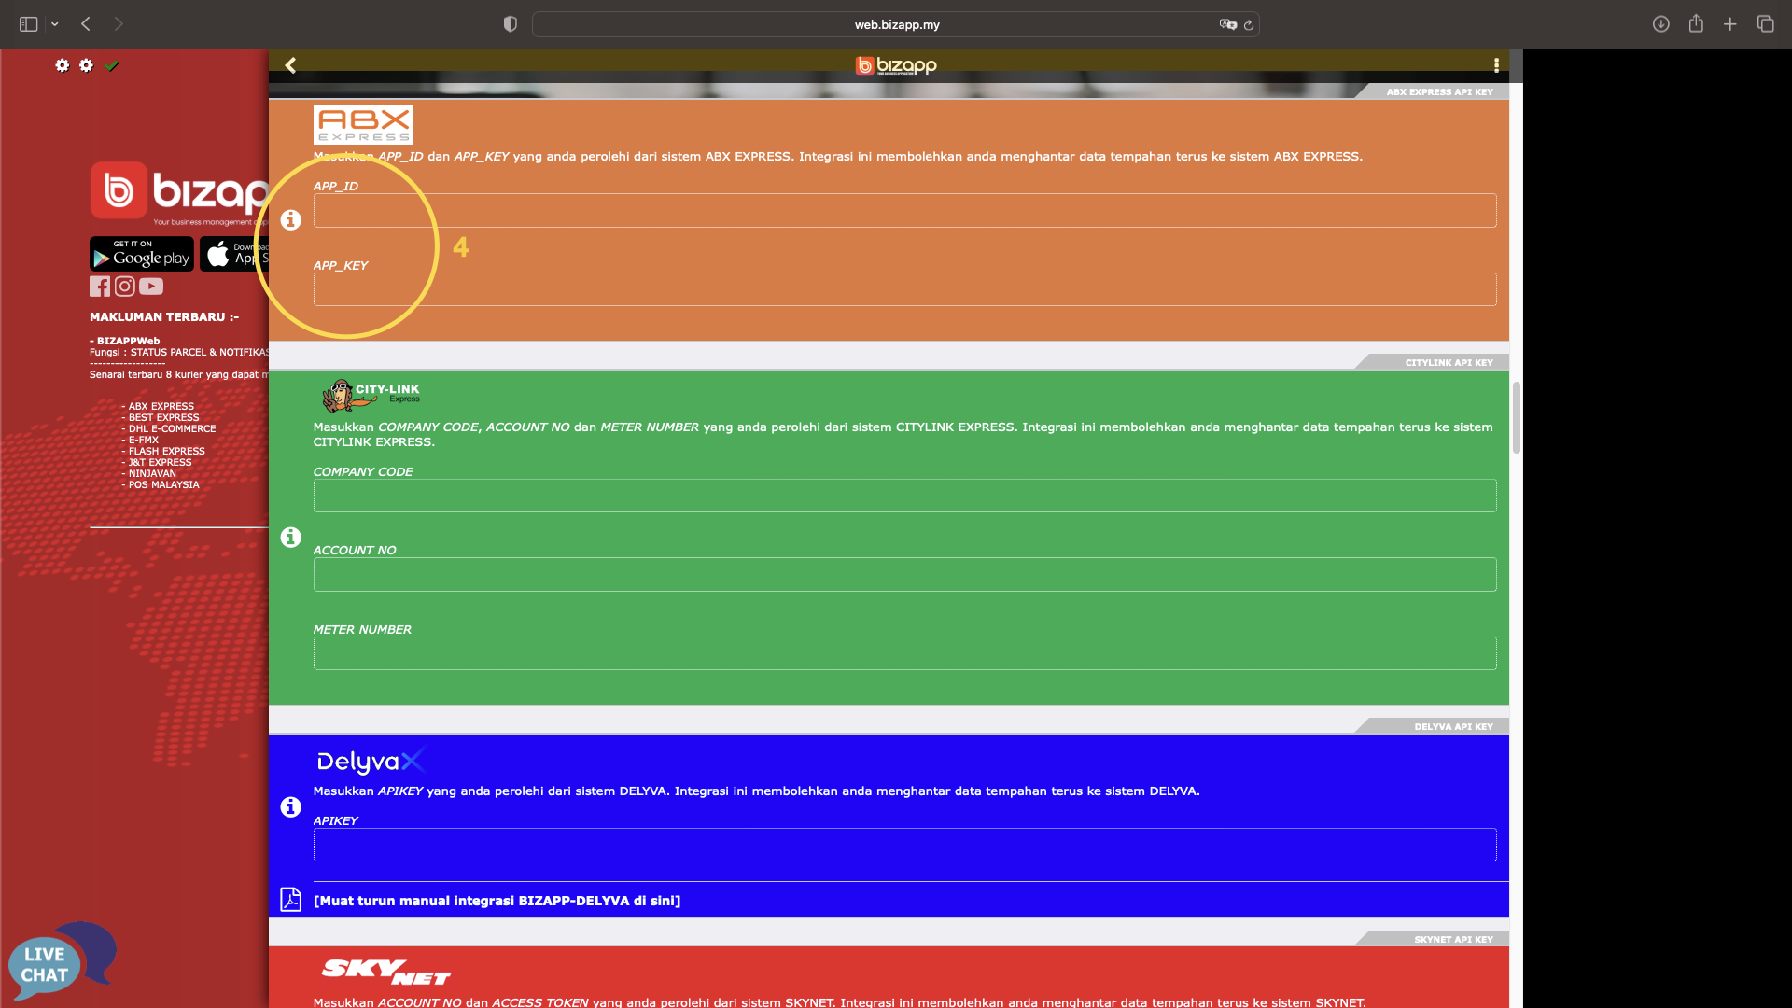The height and width of the screenshot is (1008, 1792).
Task: Click the ABX Express logo
Action: pyautogui.click(x=363, y=125)
